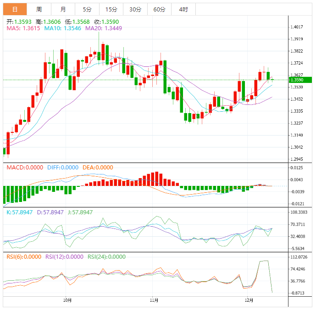Switch to the 60分 timeframe tab
This screenshot has width=316, height=310.
click(x=160, y=9)
